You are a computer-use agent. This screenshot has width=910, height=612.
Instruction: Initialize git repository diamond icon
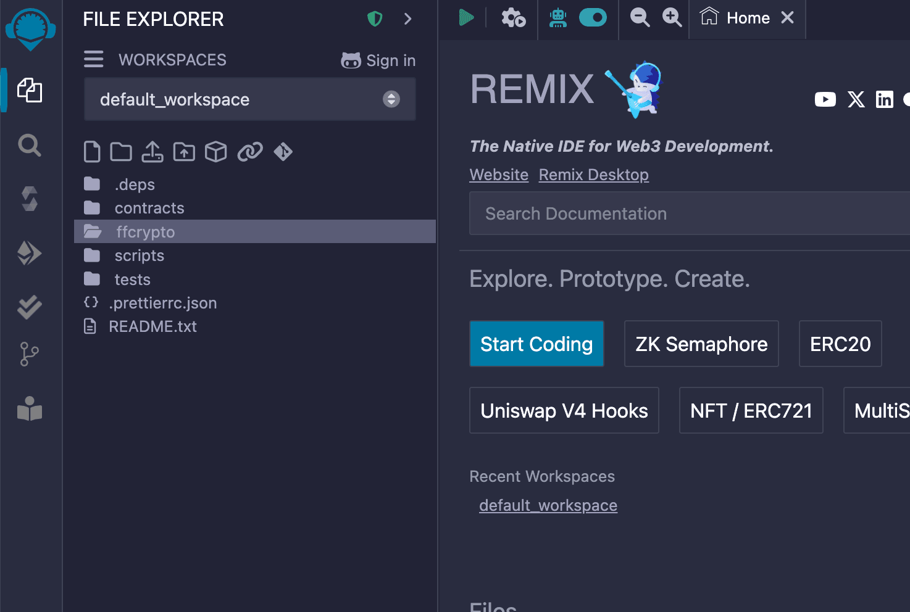[x=283, y=151]
